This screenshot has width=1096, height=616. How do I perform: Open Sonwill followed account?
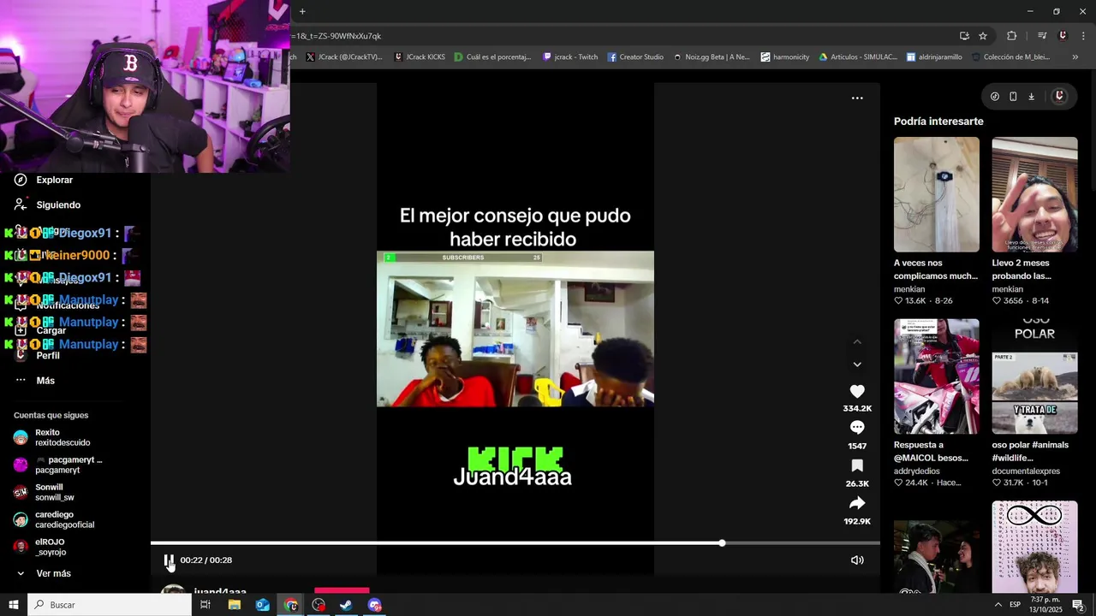coord(45,493)
